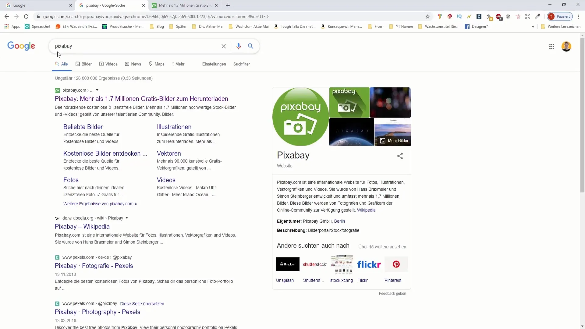Click Suchfilter to open search filter options
585x329 pixels.
tap(242, 64)
